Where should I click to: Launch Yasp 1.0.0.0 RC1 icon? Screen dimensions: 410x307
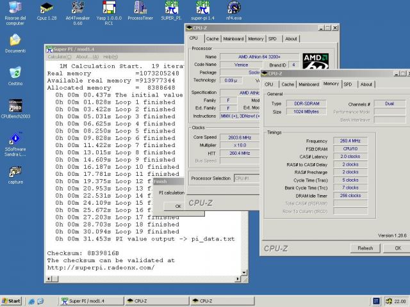(x=109, y=13)
